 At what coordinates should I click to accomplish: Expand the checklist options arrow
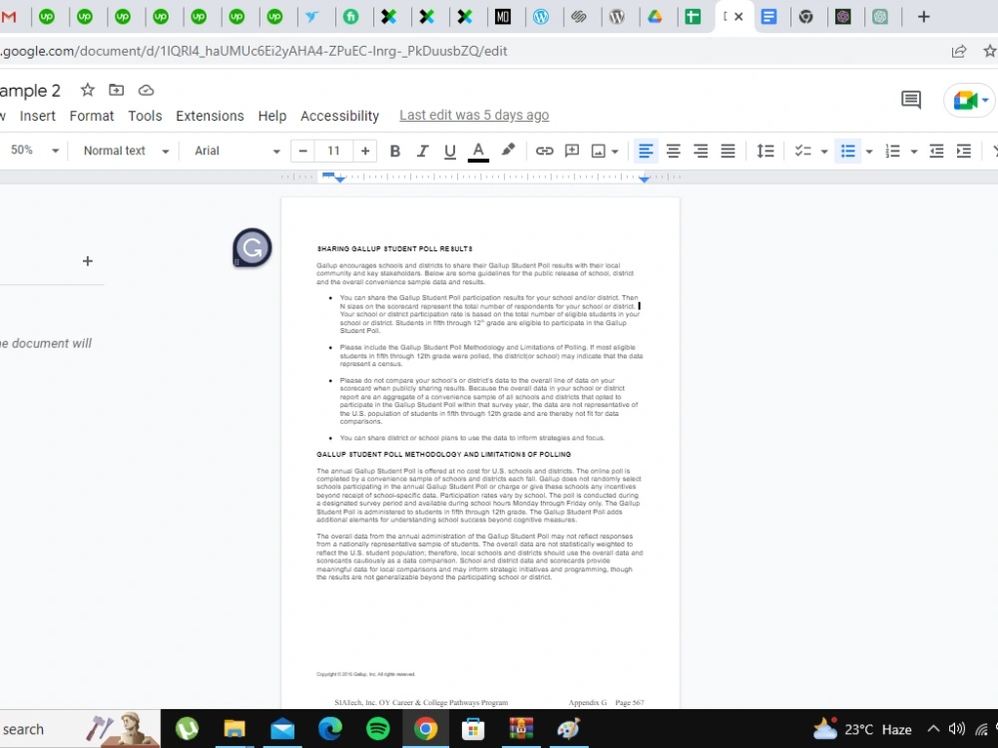point(824,152)
